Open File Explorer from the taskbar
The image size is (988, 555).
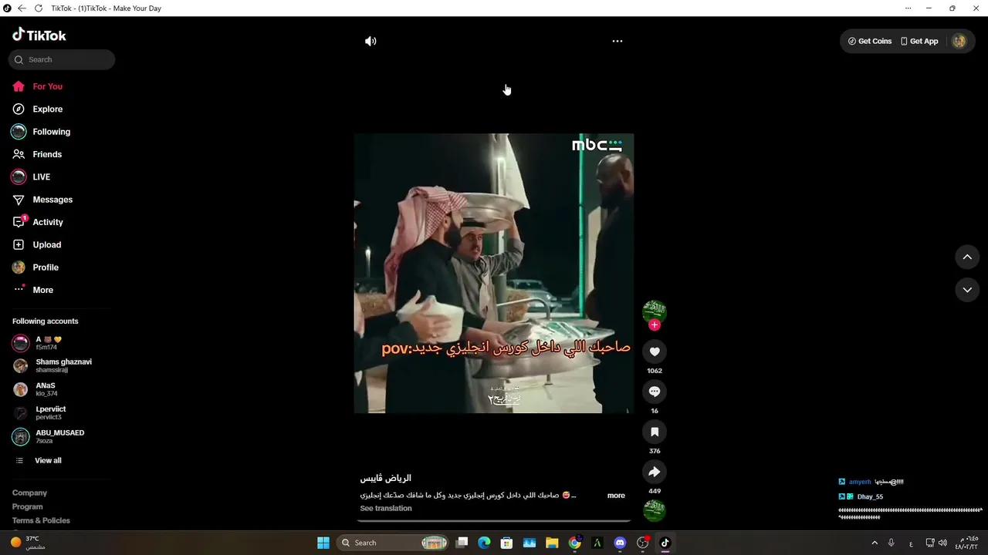pyautogui.click(x=552, y=543)
